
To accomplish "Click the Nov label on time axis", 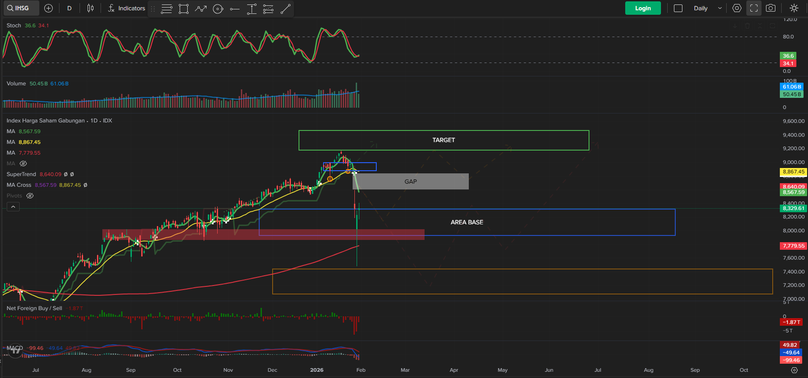I will pos(228,370).
